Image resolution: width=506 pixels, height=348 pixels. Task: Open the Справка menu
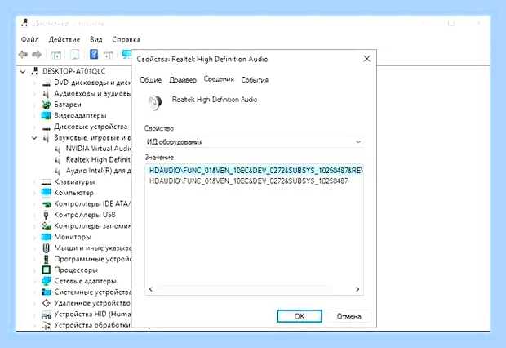tap(126, 39)
